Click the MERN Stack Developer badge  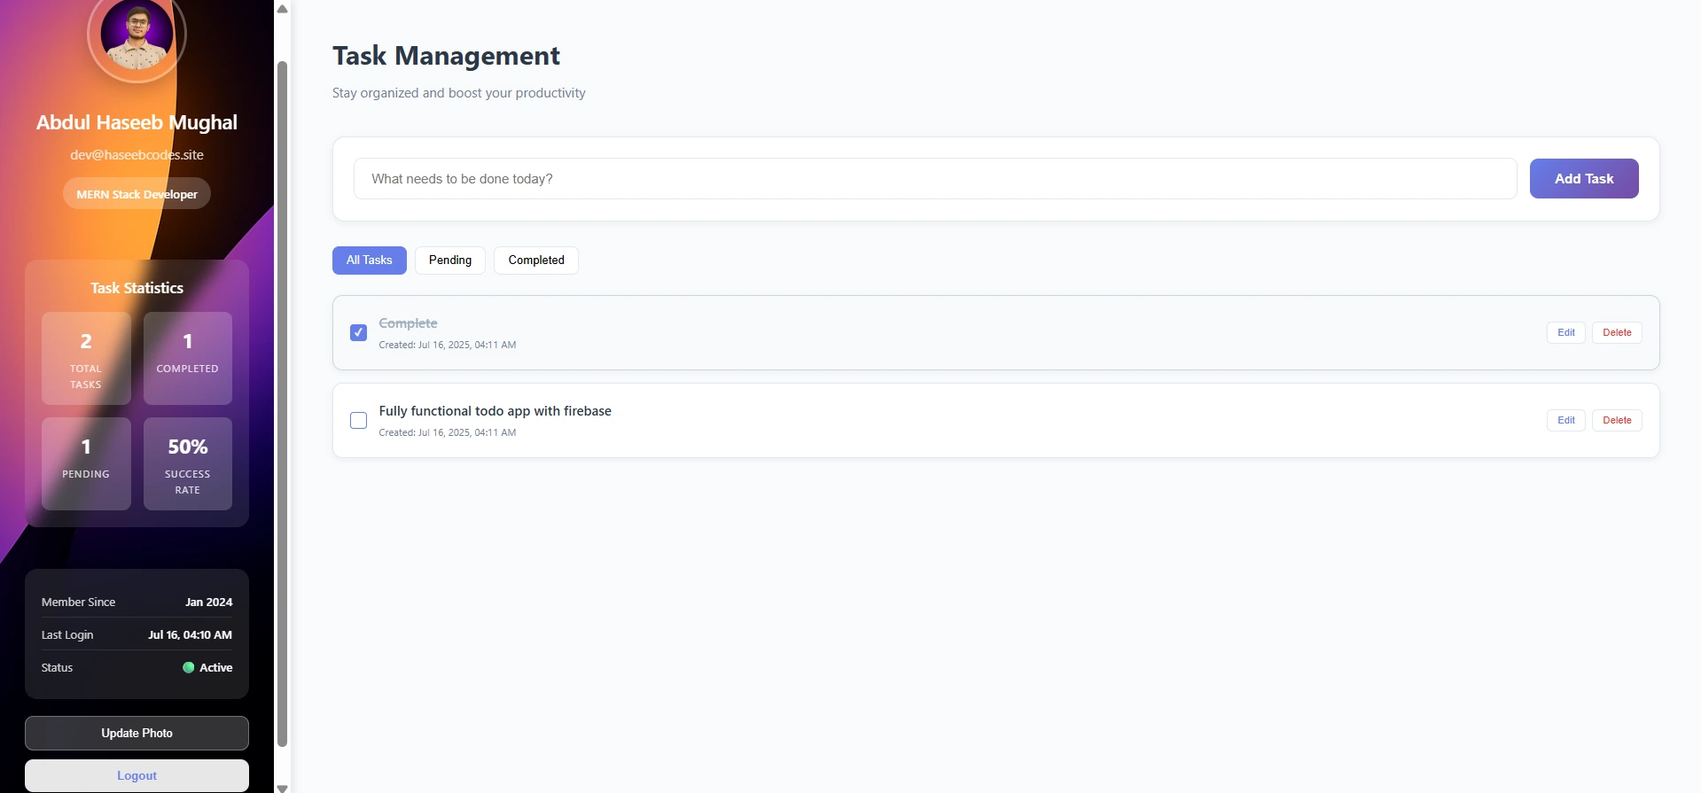pyautogui.click(x=137, y=194)
